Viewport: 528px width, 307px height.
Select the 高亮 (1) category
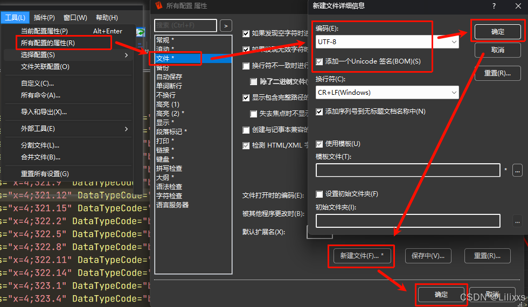click(193, 104)
